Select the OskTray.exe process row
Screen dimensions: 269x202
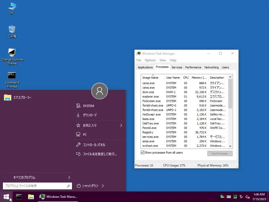click(184, 123)
